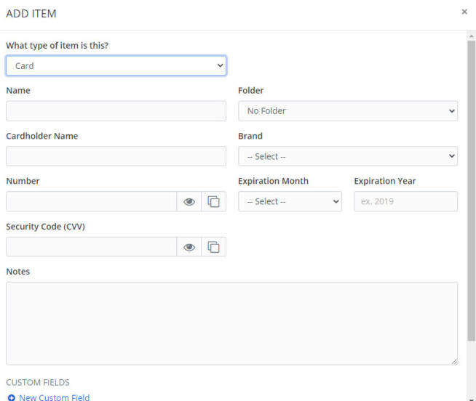Image resolution: width=476 pixels, height=401 pixels.
Task: Click the New Custom Field link
Action: [x=54, y=397]
